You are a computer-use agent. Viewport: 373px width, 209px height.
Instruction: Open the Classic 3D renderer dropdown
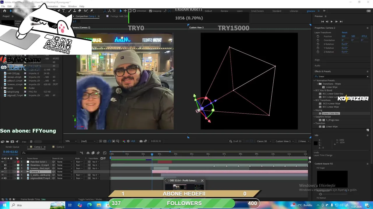[263, 141]
